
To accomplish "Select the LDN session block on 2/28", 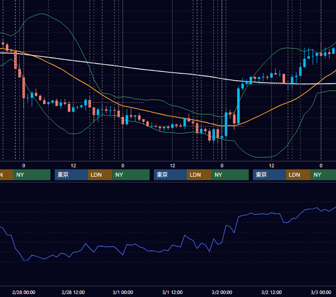I will coord(100,175).
